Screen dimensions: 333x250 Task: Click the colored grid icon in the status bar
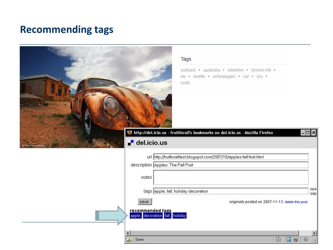[x=129, y=240]
